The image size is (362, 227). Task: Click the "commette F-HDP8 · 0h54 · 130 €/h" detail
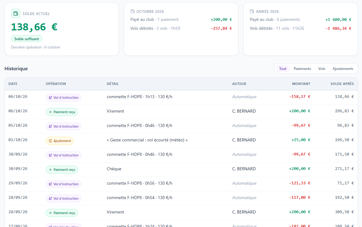140,198
